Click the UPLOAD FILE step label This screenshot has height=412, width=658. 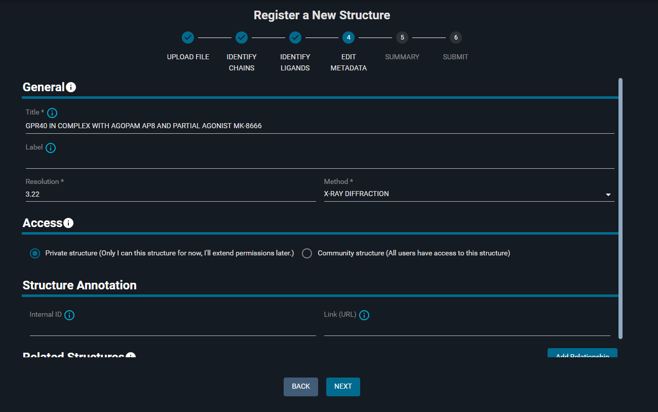[x=188, y=57]
